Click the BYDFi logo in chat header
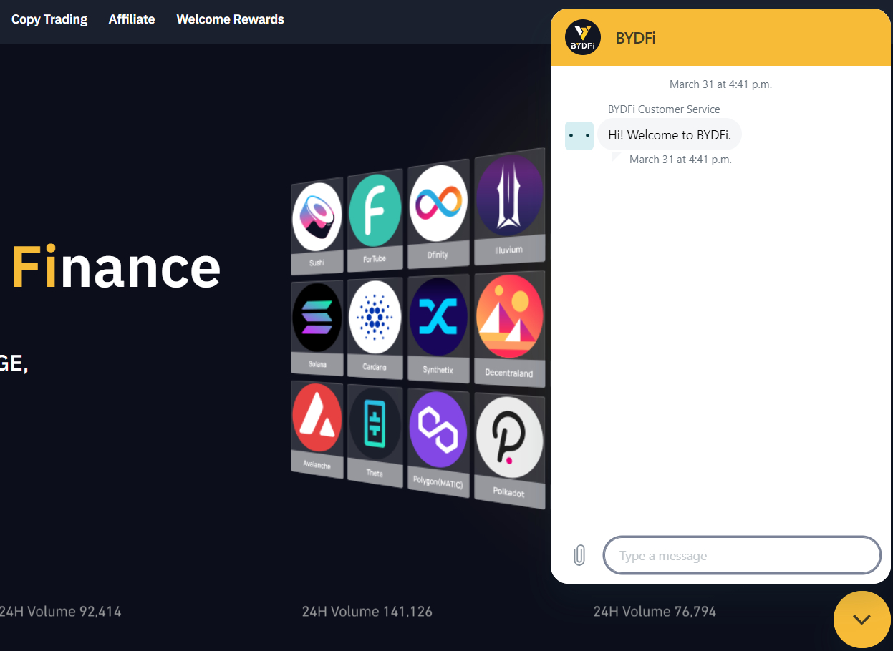 [583, 37]
